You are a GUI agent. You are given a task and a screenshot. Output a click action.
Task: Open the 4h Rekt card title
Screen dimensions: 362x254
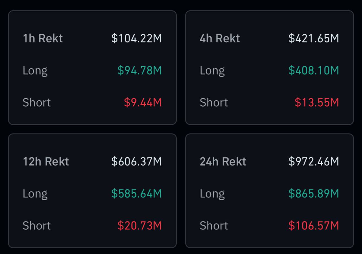[220, 38]
